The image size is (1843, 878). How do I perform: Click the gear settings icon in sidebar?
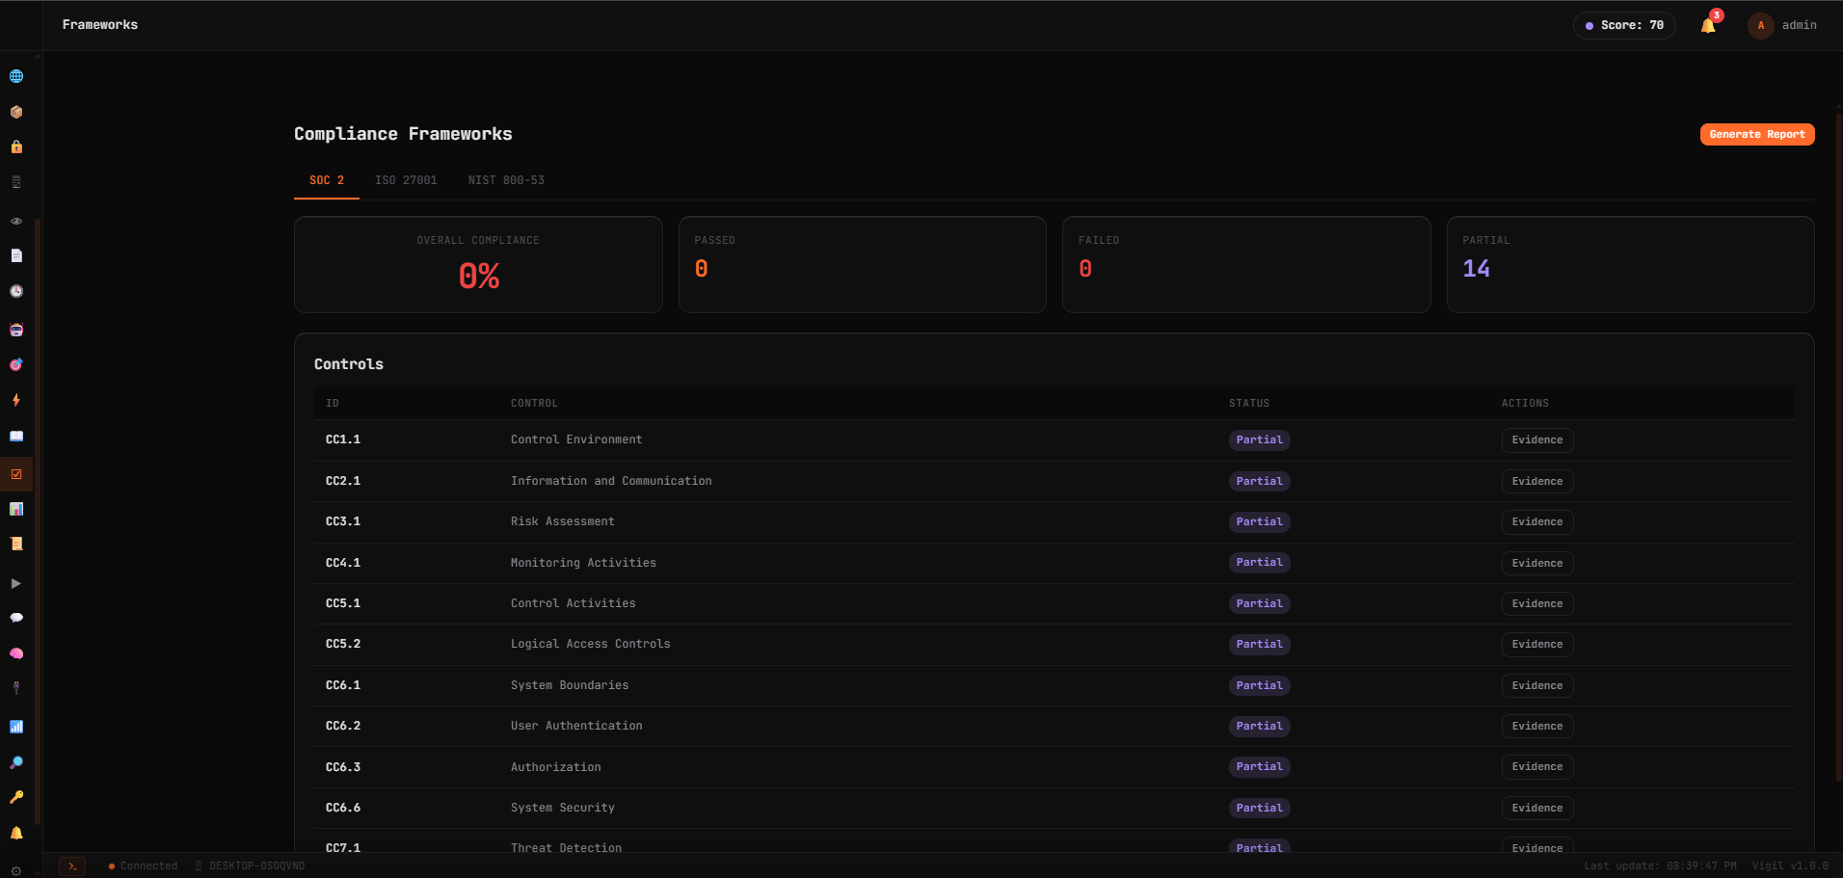pyautogui.click(x=16, y=870)
